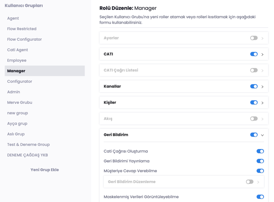Switch off the Kanallar toggle

click(x=254, y=86)
